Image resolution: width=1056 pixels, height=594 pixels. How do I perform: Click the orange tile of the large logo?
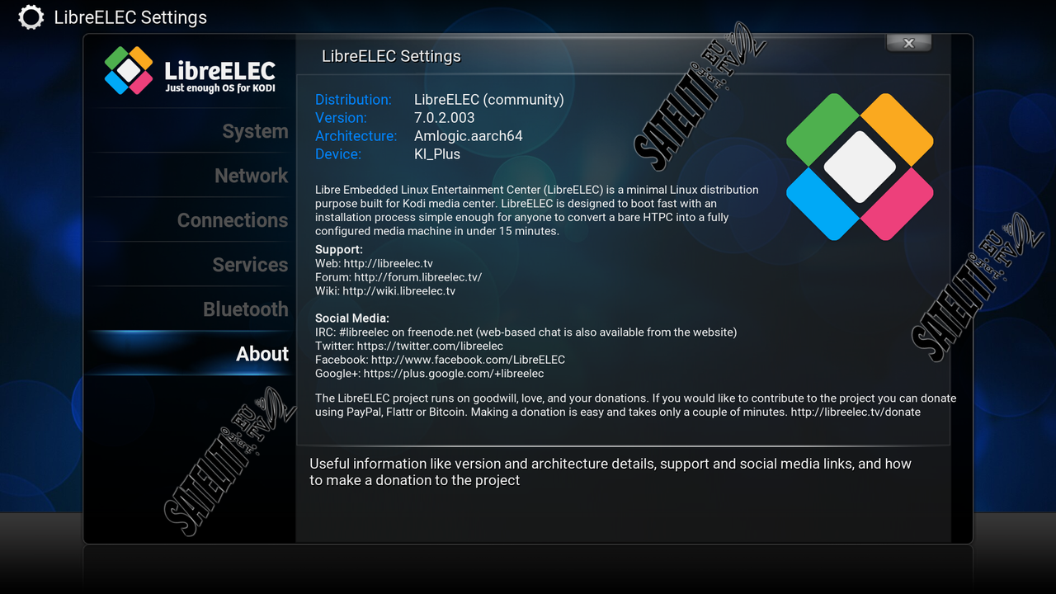(x=897, y=130)
